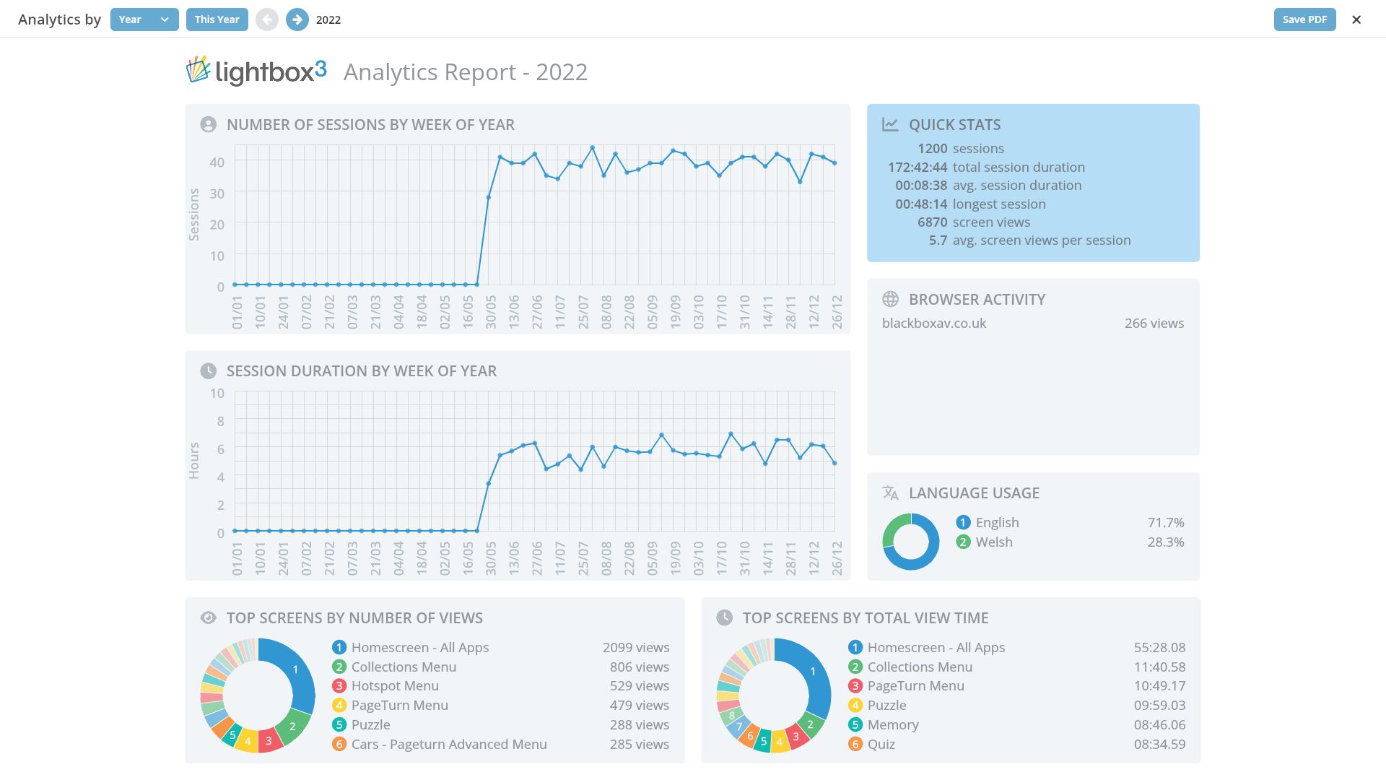Image resolution: width=1386 pixels, height=780 pixels.
Task: Click the lightbox3 logo
Action: [256, 71]
